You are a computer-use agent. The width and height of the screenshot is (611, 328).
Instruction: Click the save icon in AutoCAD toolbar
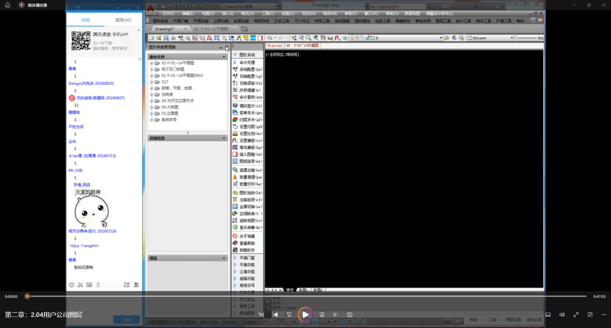click(166, 38)
